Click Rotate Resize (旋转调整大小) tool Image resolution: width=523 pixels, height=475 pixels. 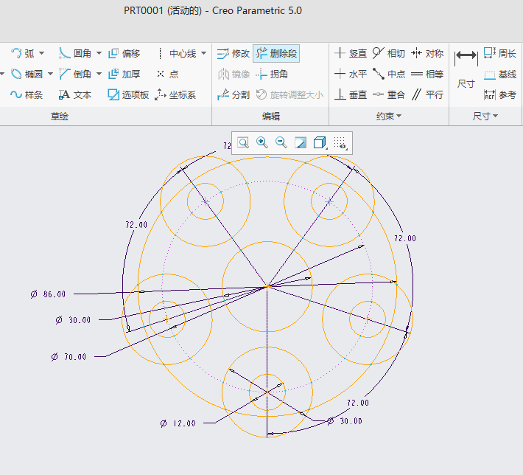coord(289,95)
